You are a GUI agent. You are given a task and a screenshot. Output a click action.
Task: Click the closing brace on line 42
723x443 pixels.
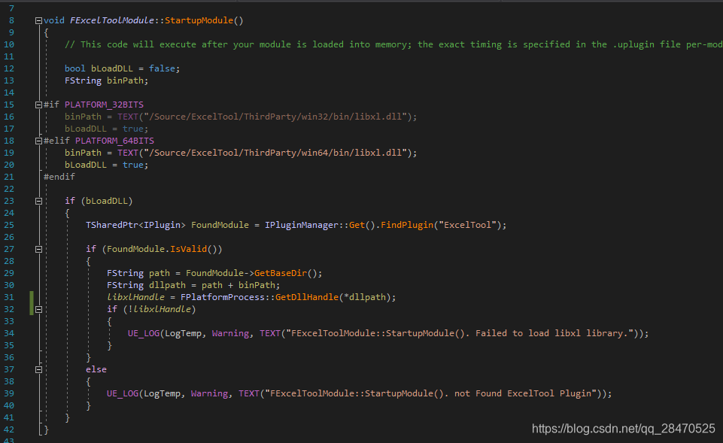pyautogui.click(x=44, y=429)
